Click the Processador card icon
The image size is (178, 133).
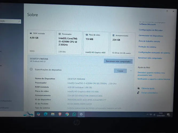(x=60, y=34)
